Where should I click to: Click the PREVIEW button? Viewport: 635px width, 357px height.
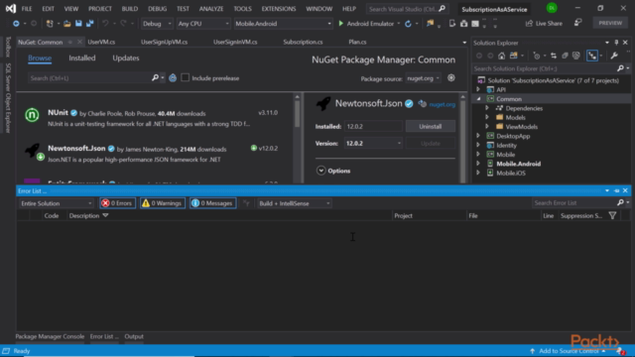610,23
